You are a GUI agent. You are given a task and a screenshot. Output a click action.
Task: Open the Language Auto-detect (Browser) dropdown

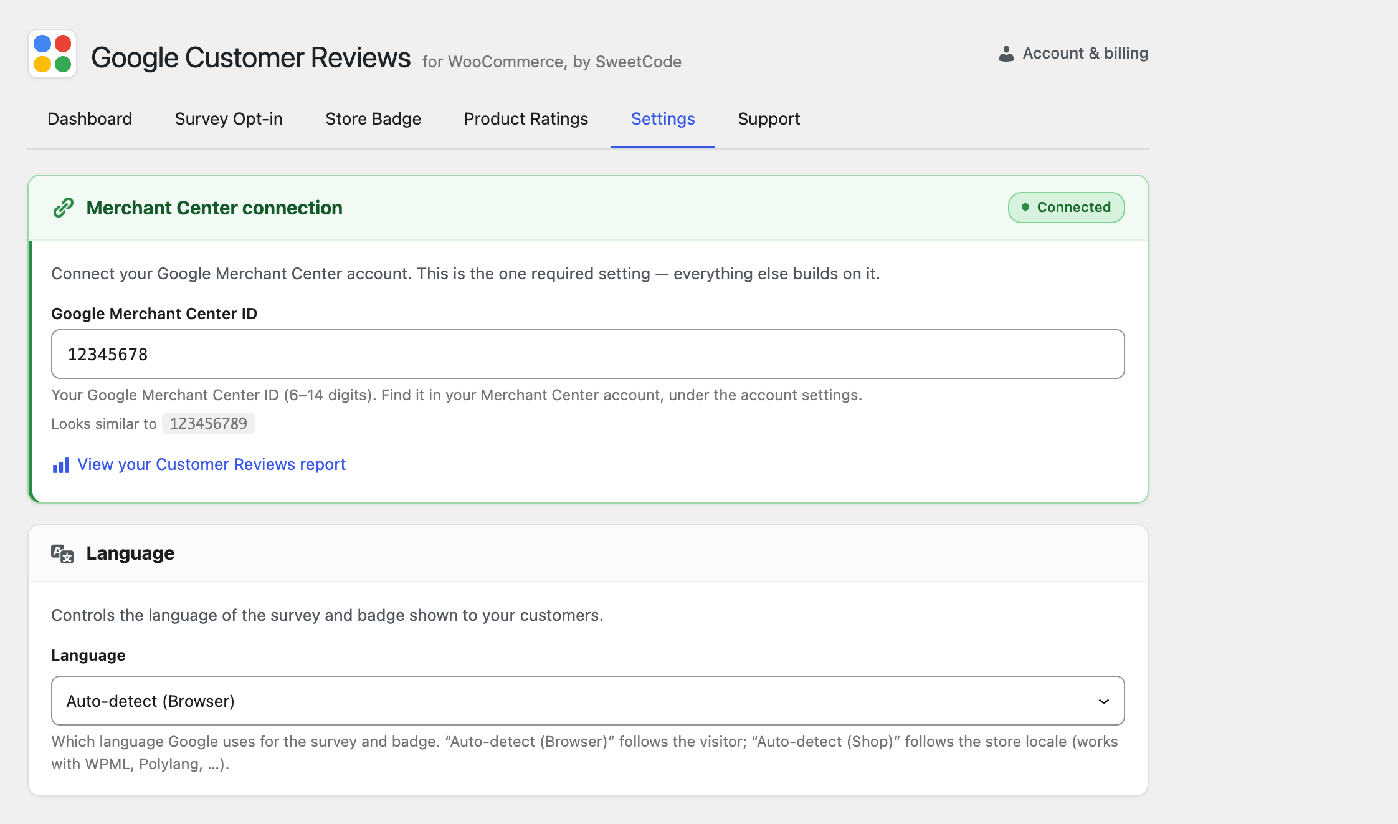click(x=587, y=701)
